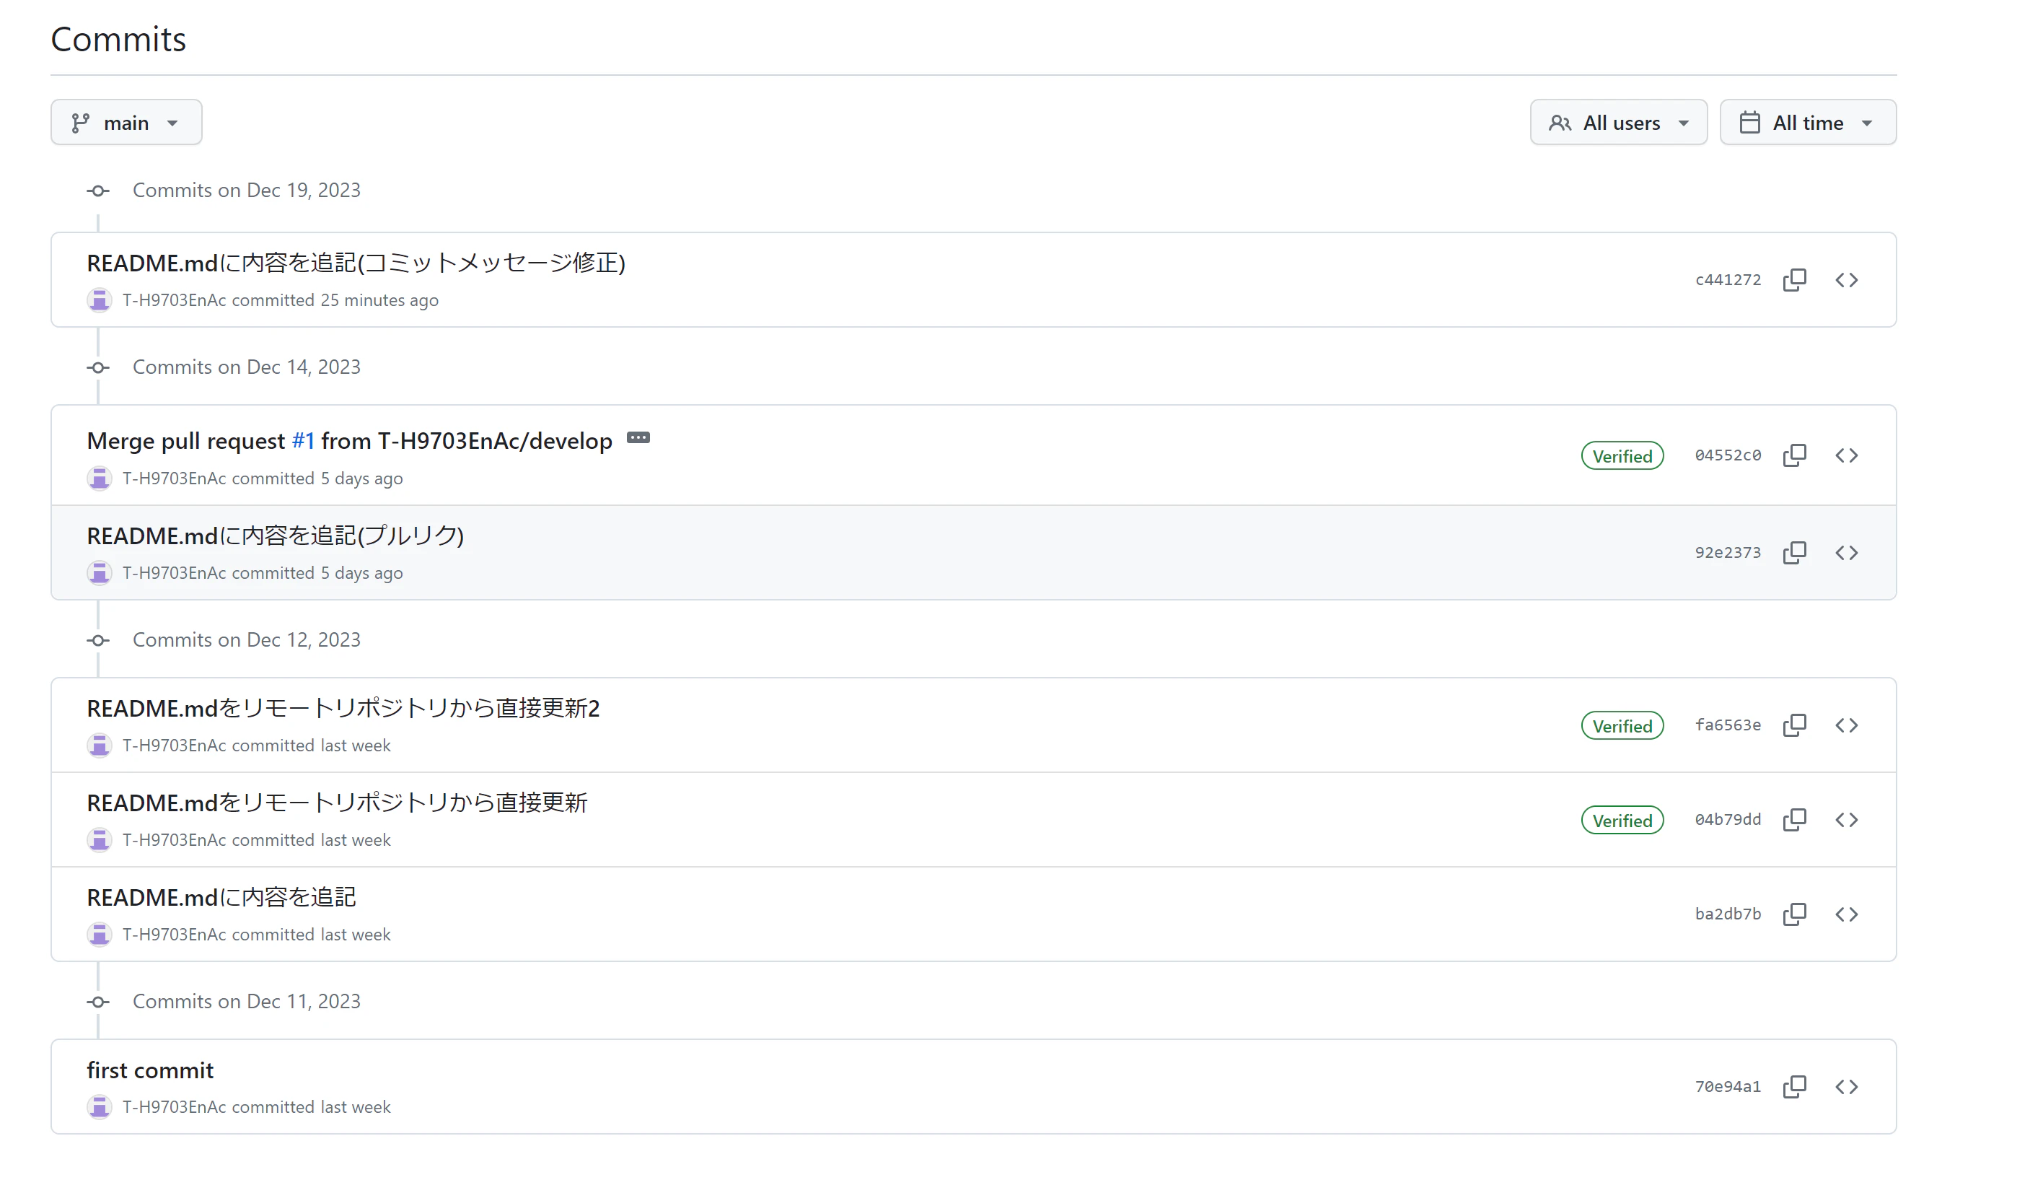Viewport: 2043px width, 1193px height.
Task: Open the main branch selector dropdown
Action: click(126, 123)
